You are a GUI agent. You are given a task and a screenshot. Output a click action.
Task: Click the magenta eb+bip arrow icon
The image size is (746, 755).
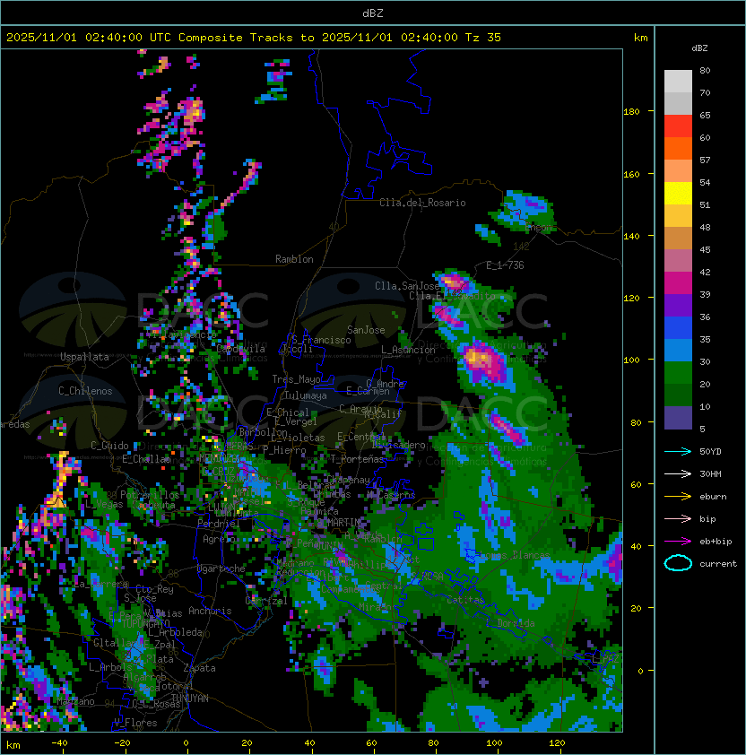coord(678,542)
